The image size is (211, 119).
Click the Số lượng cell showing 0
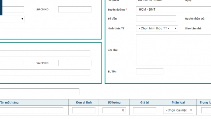(114, 110)
